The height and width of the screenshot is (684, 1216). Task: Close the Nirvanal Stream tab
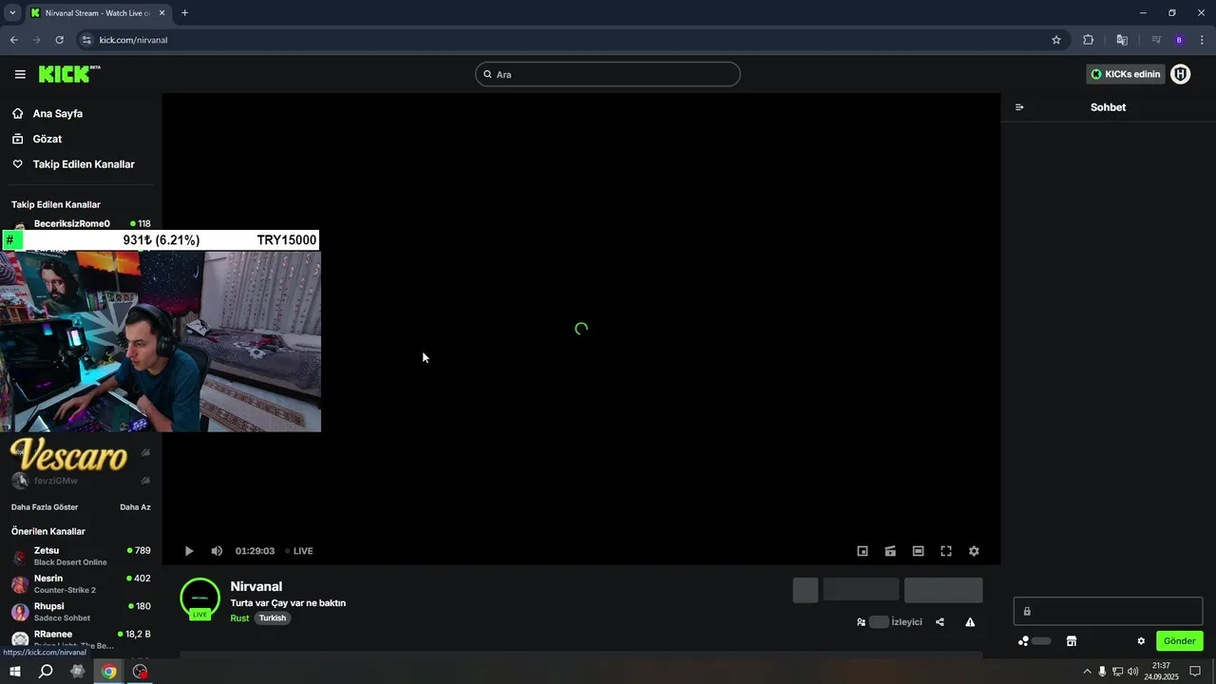tap(161, 13)
